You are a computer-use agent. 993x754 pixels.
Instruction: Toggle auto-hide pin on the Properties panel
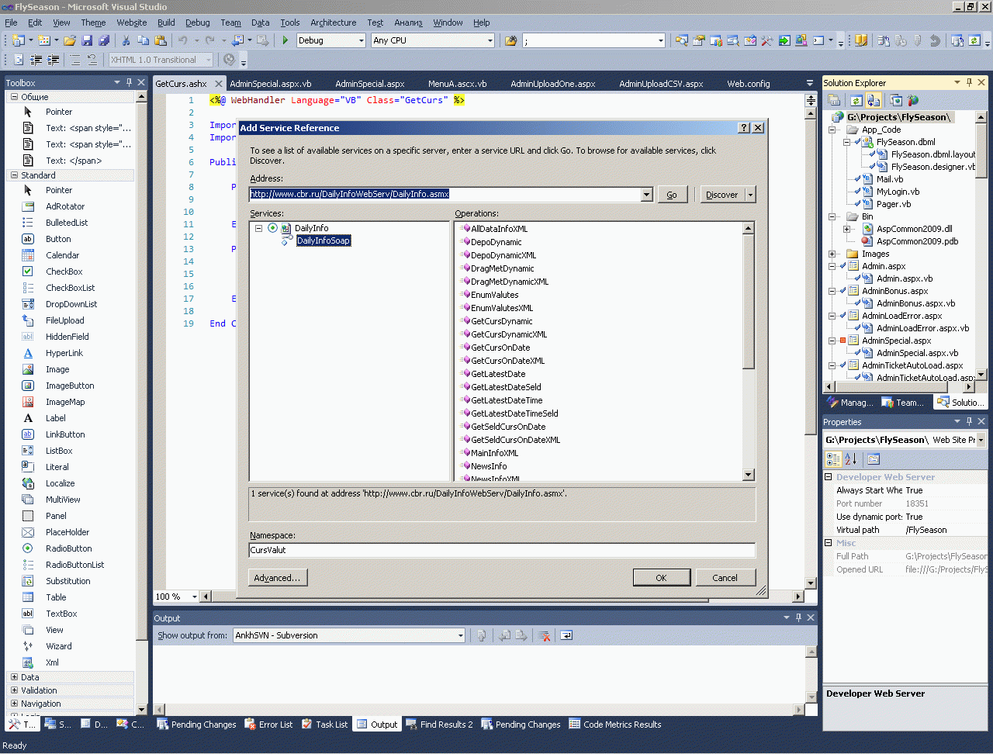(969, 421)
